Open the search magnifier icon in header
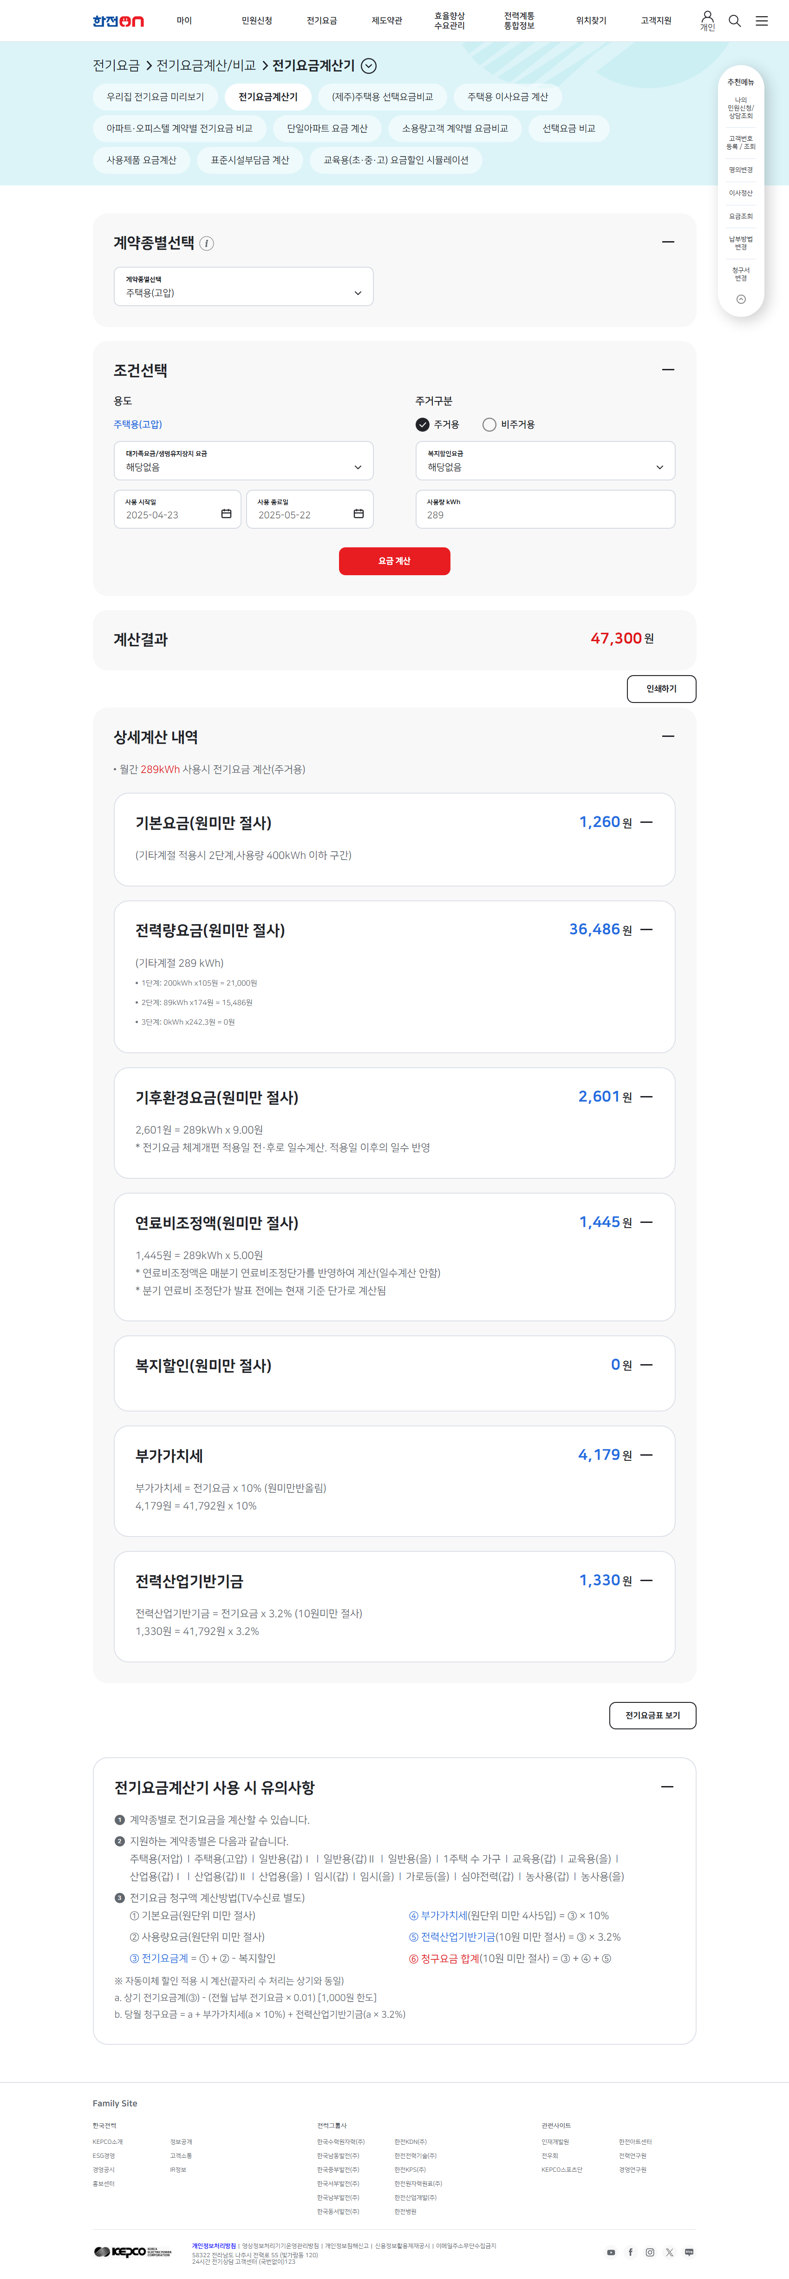 [x=734, y=20]
